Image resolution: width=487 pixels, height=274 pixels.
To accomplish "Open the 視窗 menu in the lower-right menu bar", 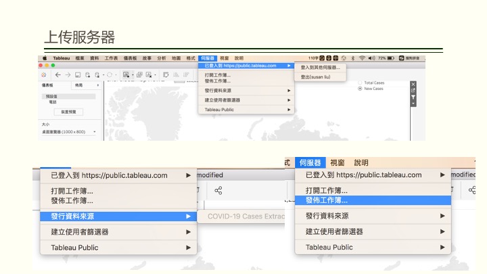I will (338, 162).
